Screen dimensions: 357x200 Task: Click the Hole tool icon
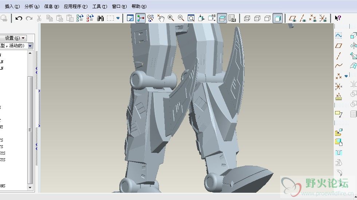tap(338, 152)
